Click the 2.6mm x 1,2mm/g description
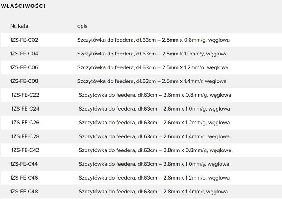The height and width of the screenshot is (199, 282). [154, 123]
